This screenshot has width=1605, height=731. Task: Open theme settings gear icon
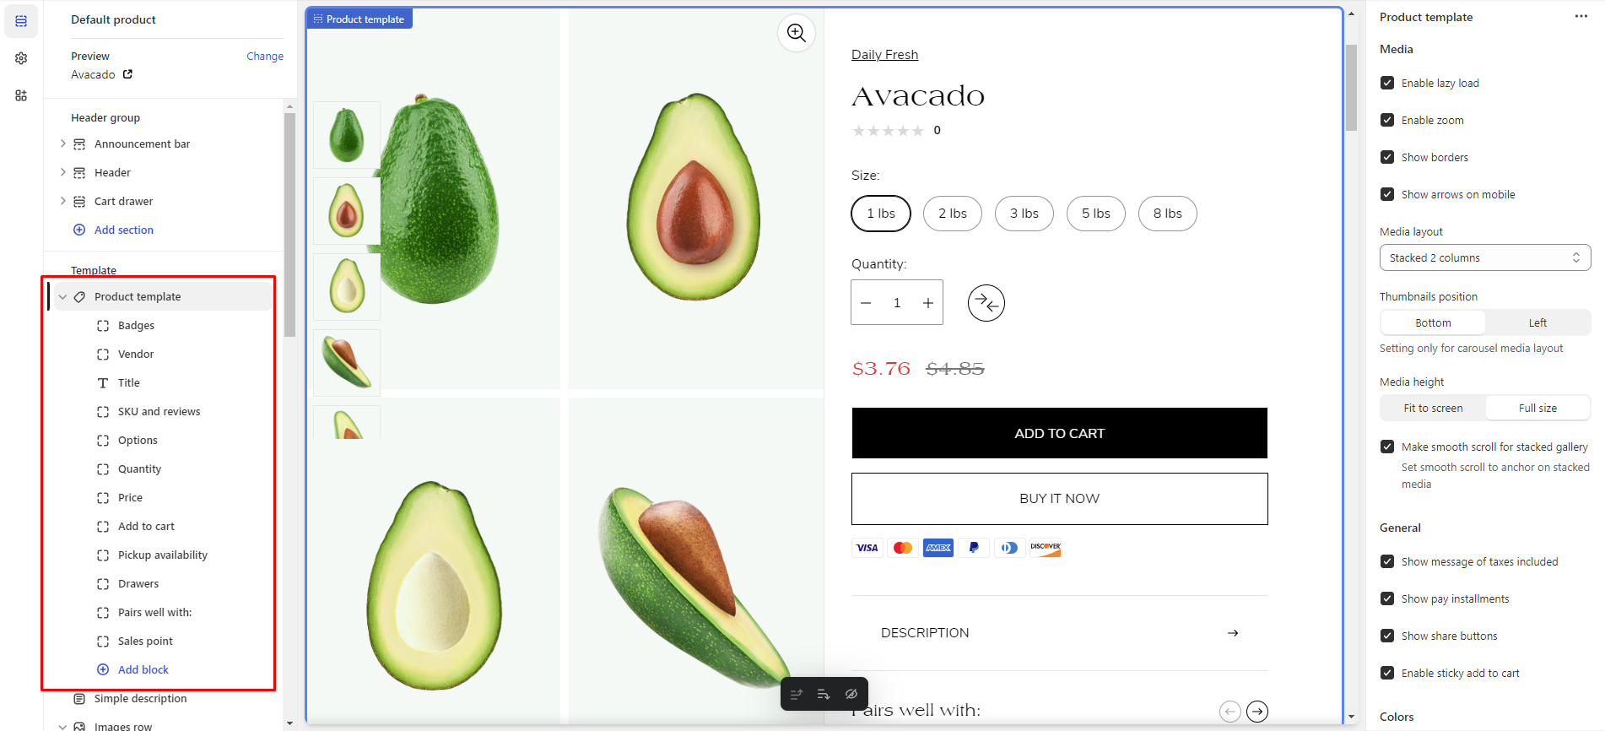click(x=21, y=58)
